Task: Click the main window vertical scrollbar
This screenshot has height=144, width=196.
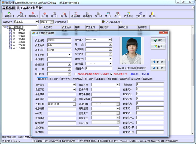Action: pos(193,60)
